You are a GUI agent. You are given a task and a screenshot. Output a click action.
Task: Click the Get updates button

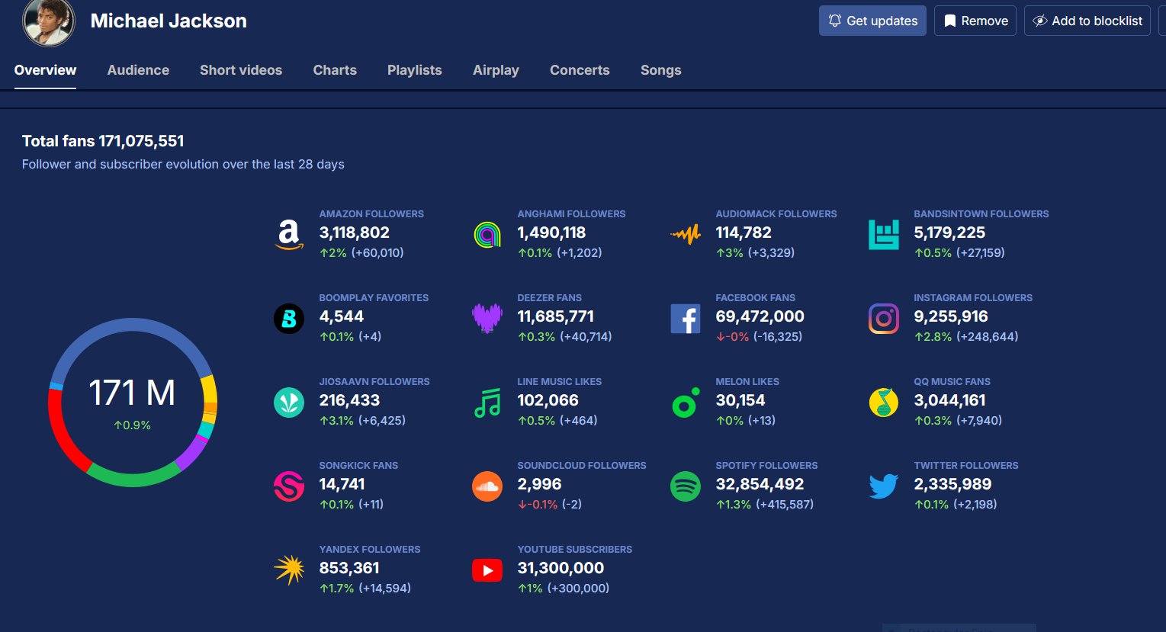[872, 21]
